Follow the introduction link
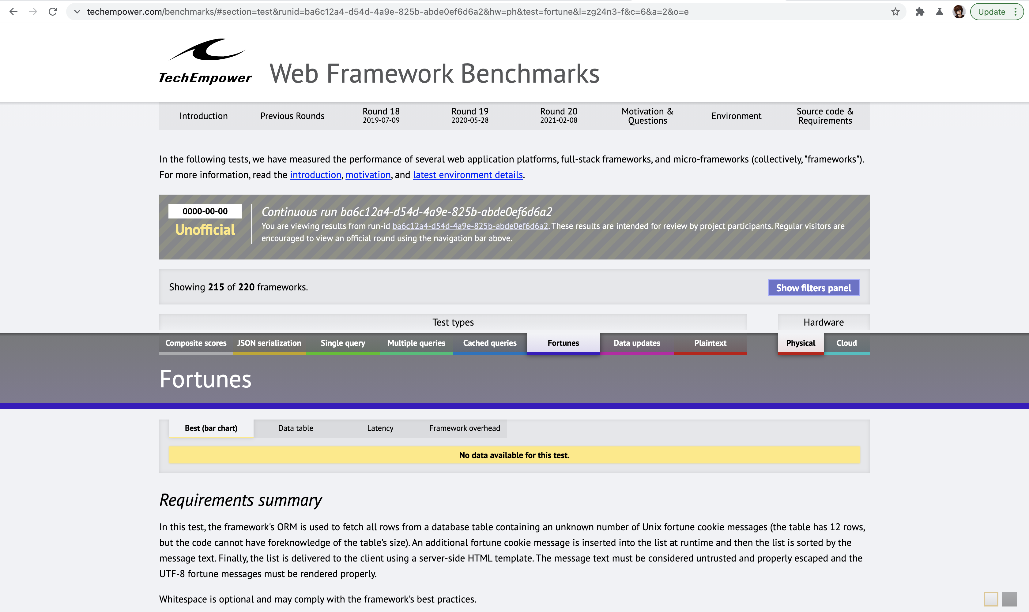 click(x=315, y=175)
